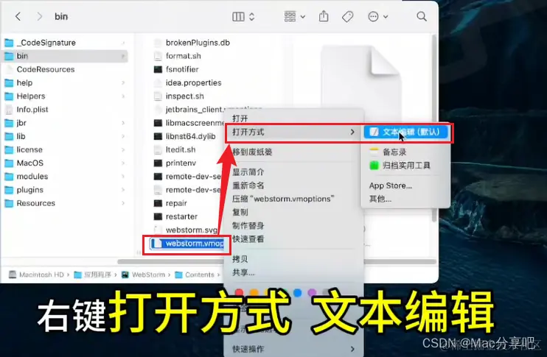The height and width of the screenshot is (357, 547).
Task: Select the bin folder in first column
Action: click(x=65, y=56)
